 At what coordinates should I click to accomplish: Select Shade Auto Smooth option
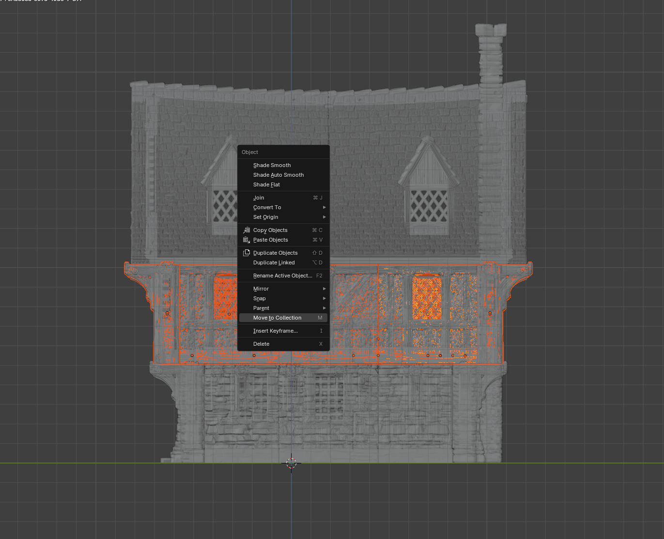point(278,175)
